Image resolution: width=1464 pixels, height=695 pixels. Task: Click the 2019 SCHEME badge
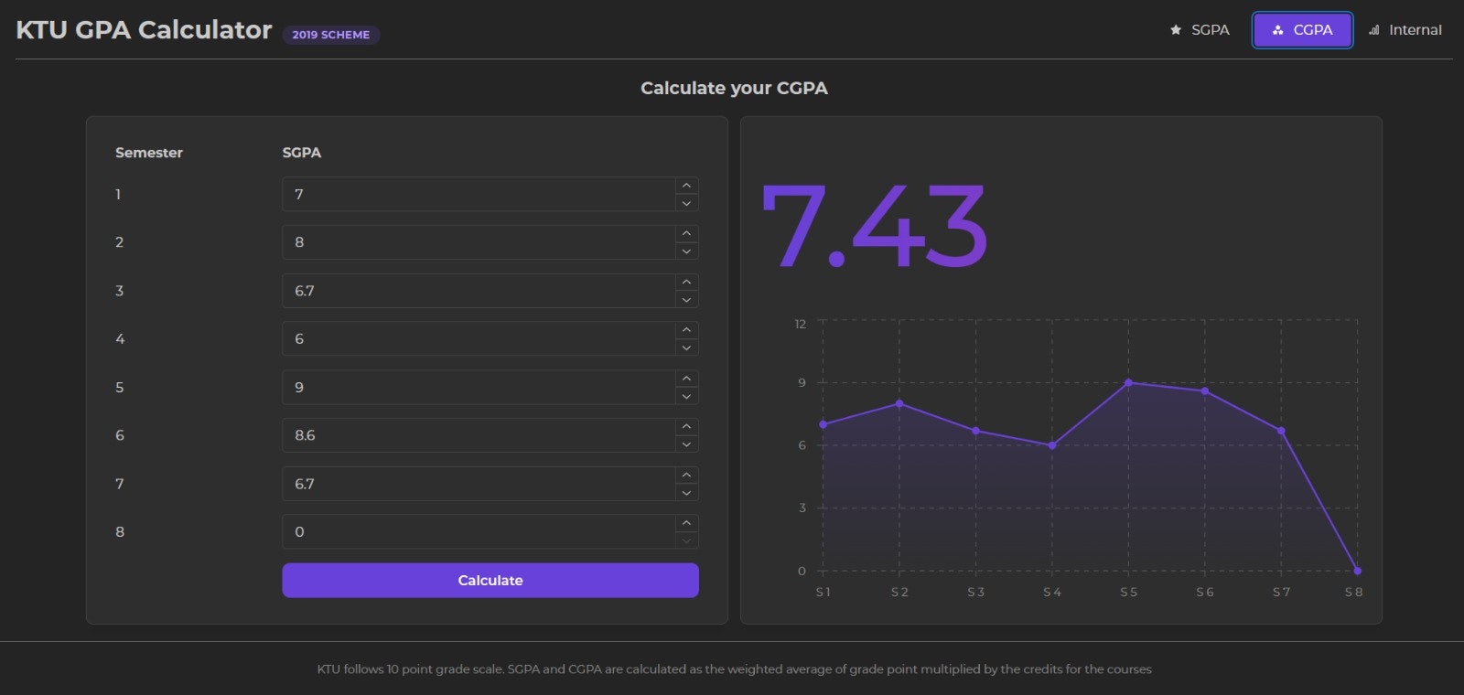pyautogui.click(x=331, y=35)
